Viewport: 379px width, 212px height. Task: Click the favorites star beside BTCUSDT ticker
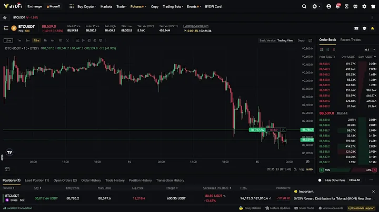pyautogui.click(x=5, y=17)
